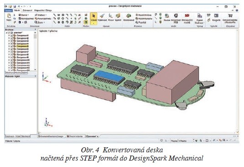
Task: Click the Importovat PCB icon
Action: pyautogui.click(x=176, y=18)
